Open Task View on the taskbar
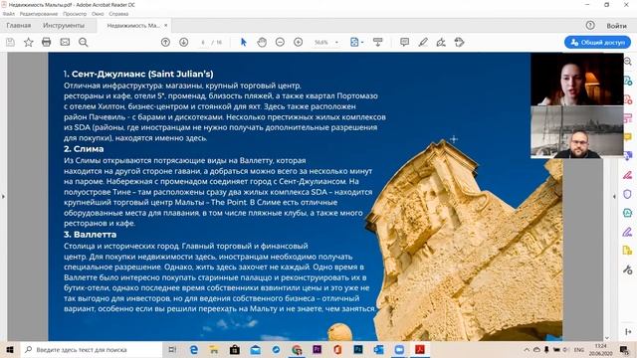Image resolution: width=637 pixels, height=358 pixels. [172, 349]
